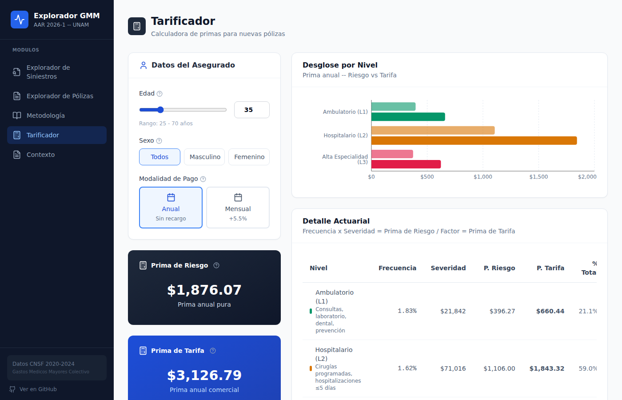Click the age slider handle

coord(160,110)
